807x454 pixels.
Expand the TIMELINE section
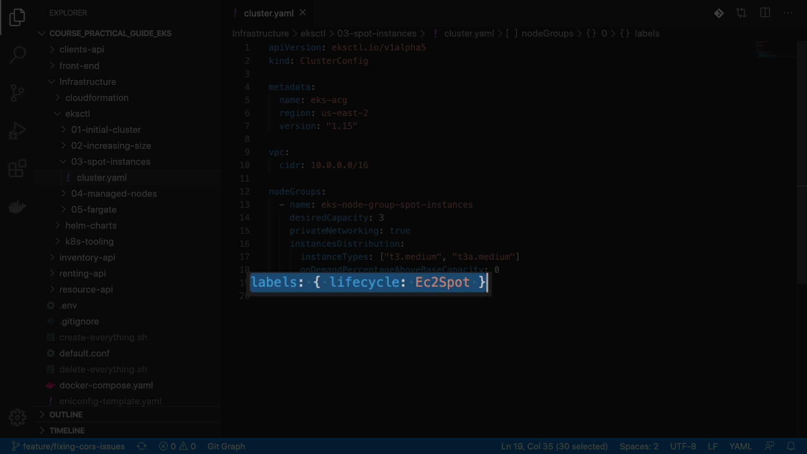tap(67, 430)
